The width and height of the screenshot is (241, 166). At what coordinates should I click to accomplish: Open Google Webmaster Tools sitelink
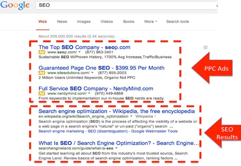point(154,131)
